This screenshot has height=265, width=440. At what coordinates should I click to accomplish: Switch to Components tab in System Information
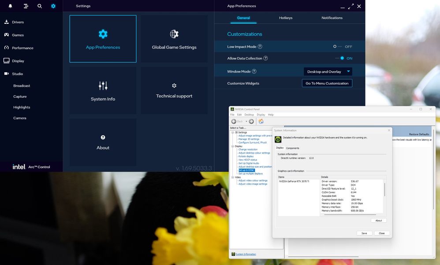click(x=293, y=148)
